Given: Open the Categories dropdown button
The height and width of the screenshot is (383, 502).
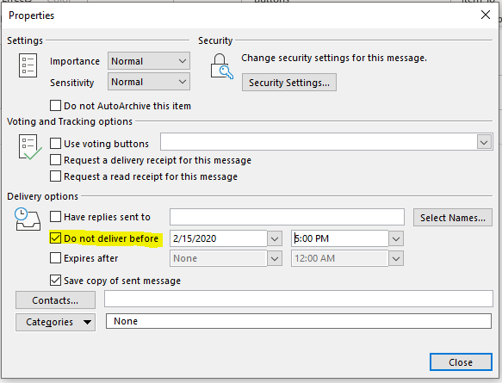Looking at the screenshot, I should [x=55, y=322].
